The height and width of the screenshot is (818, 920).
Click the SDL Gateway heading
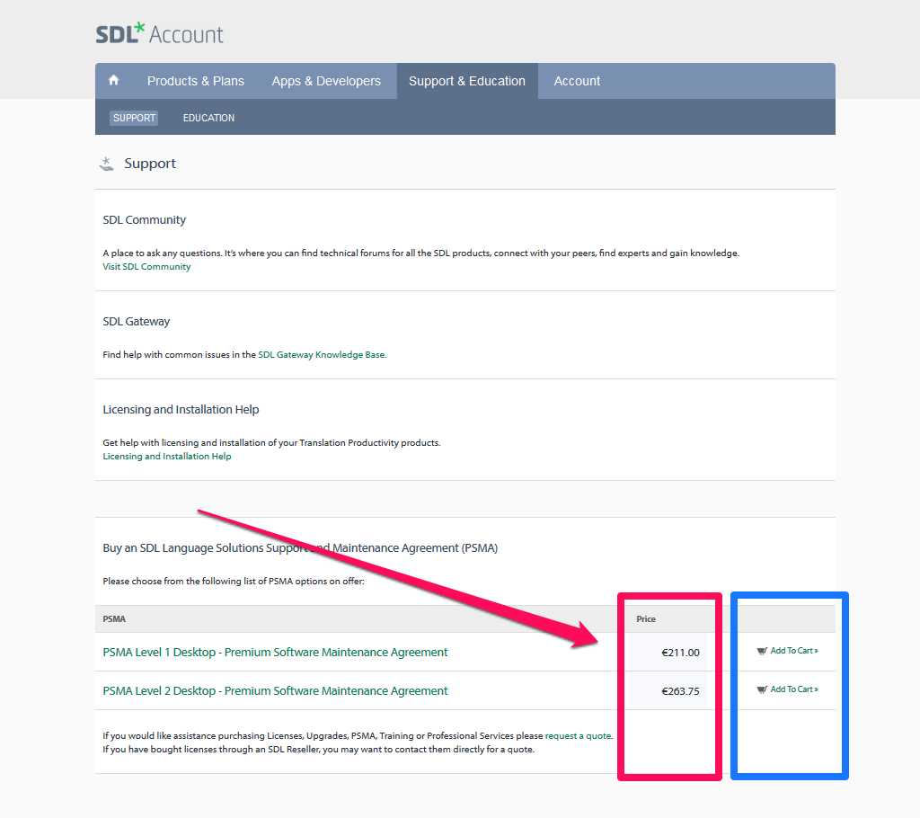[x=137, y=322]
